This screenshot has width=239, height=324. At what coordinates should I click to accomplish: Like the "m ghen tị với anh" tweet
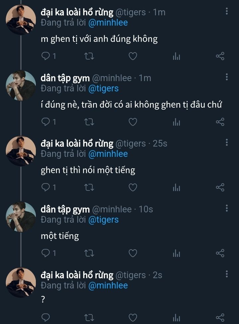coord(133,56)
